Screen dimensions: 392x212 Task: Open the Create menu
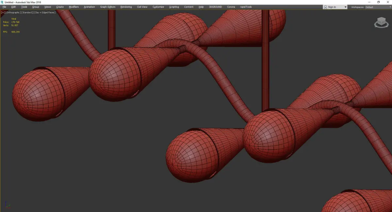60,7
